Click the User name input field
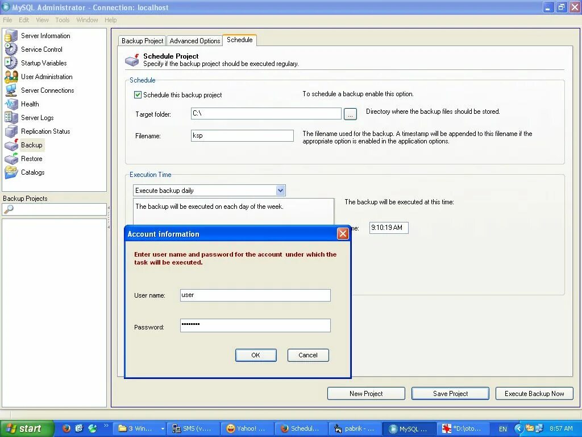 pos(255,295)
